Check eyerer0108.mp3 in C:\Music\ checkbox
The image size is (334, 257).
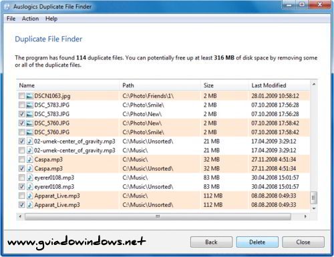21,178
